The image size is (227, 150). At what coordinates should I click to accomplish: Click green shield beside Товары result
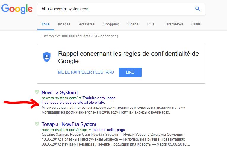[37, 124]
